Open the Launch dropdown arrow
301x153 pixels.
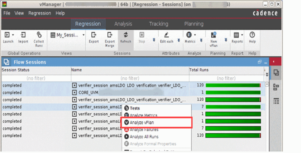pyautogui.click(x=13, y=35)
